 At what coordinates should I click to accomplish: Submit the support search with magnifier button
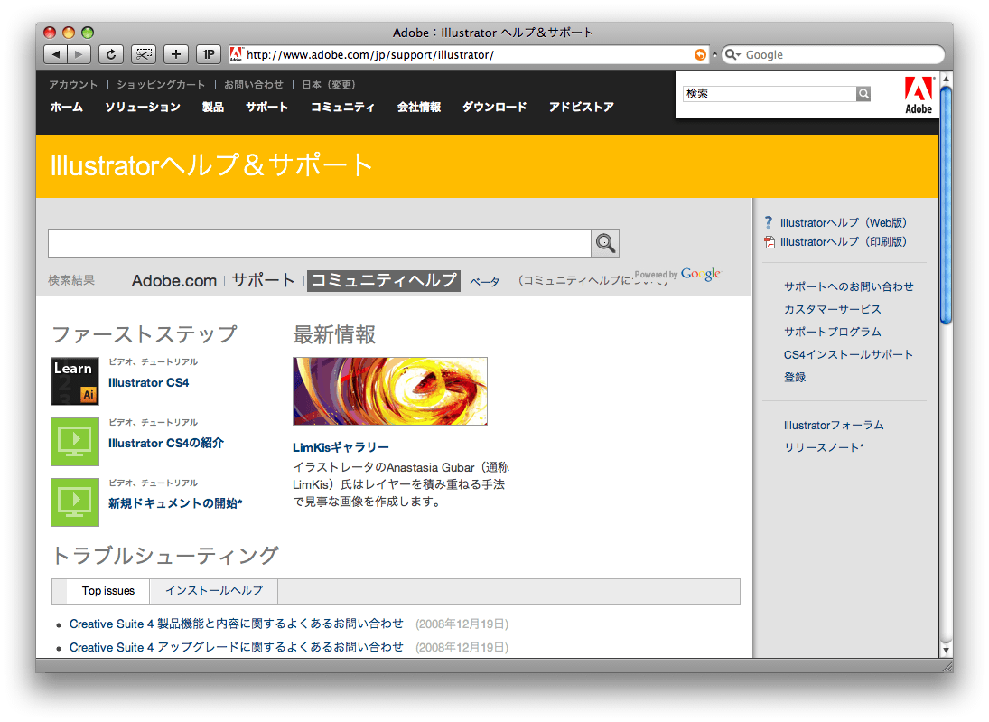[605, 243]
